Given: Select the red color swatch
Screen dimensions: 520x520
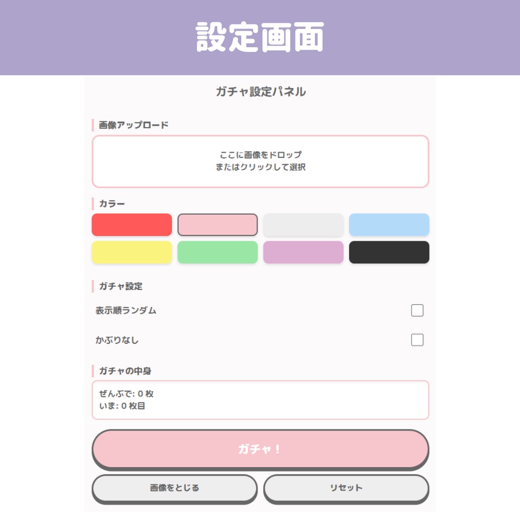Looking at the screenshot, I should pyautogui.click(x=132, y=224).
